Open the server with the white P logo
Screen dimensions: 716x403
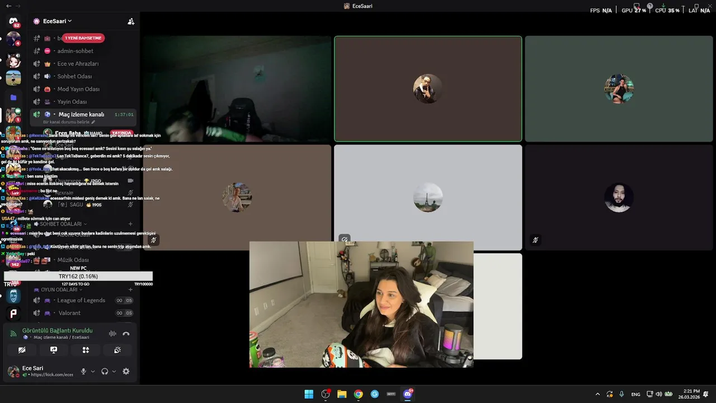pyautogui.click(x=13, y=314)
